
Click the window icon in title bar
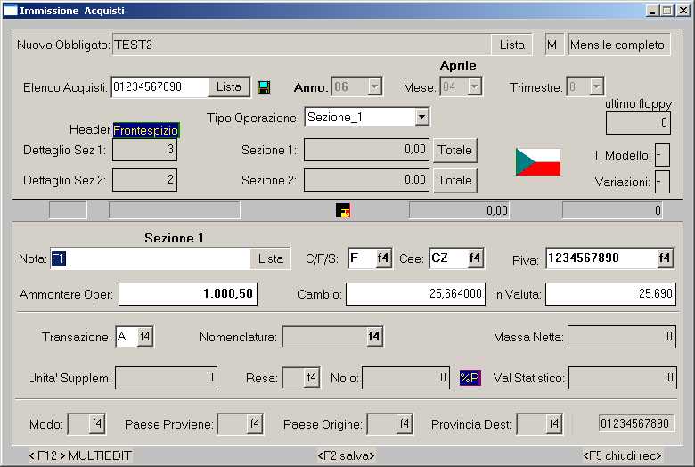click(10, 11)
